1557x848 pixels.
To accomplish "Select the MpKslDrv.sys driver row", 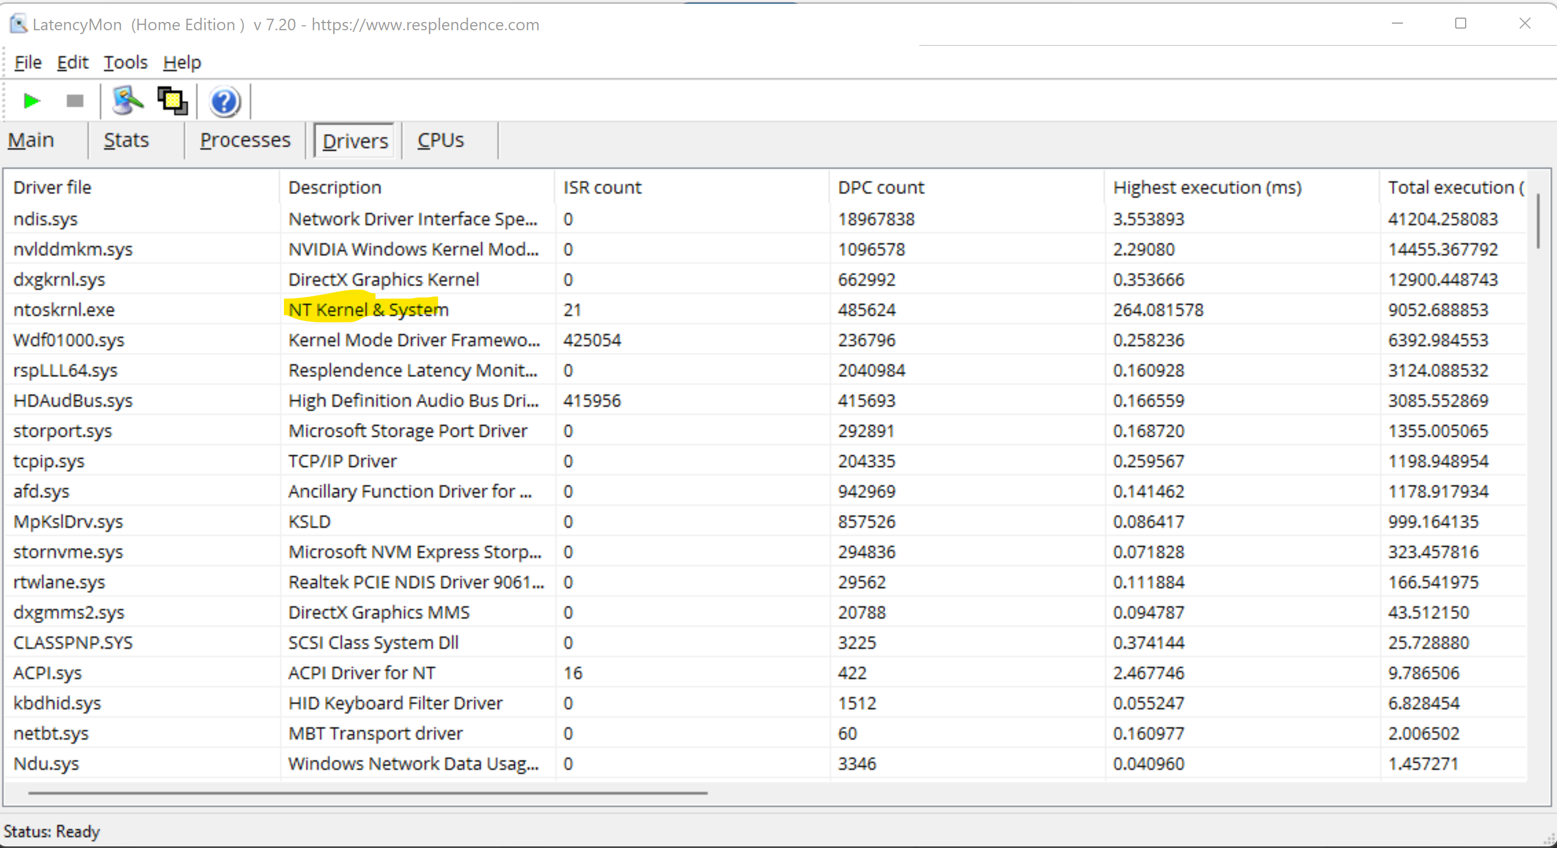I will point(766,521).
